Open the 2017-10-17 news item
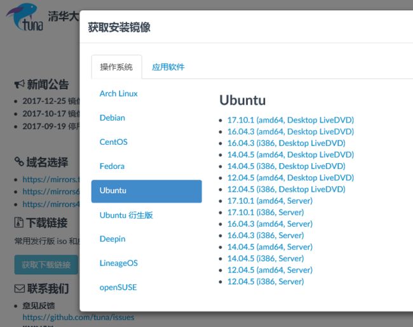413x327 pixels. click(x=51, y=114)
